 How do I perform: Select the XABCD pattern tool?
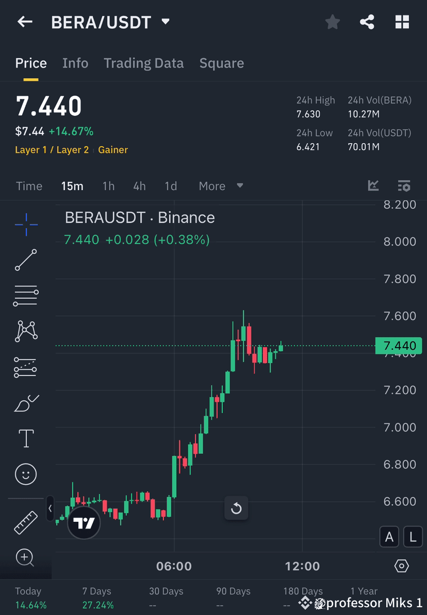[26, 331]
